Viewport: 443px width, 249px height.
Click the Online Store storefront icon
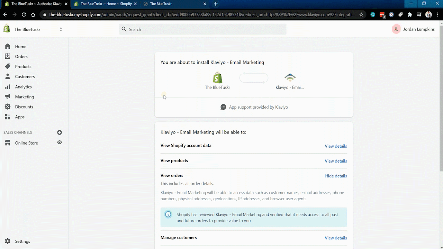8,143
